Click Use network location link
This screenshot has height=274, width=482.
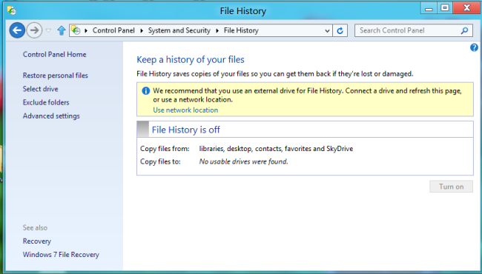click(x=185, y=110)
